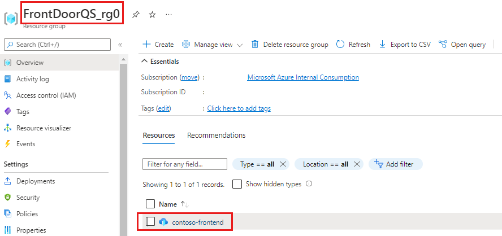Click the green Security shield icon
Viewport: 502px width, 236px height.
8,197
